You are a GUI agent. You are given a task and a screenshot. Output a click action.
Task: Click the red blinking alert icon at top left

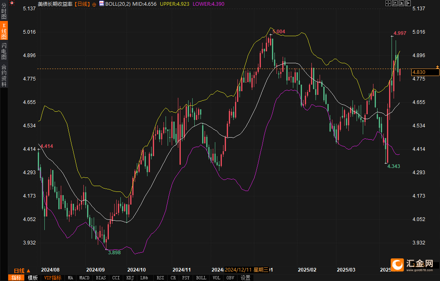[12, 3]
